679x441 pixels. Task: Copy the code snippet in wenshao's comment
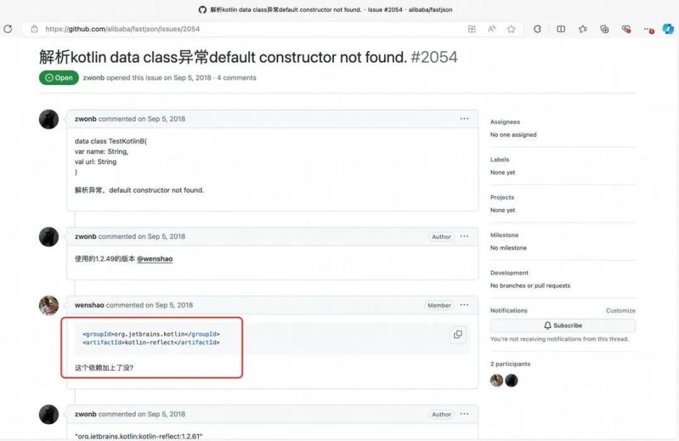click(x=458, y=335)
